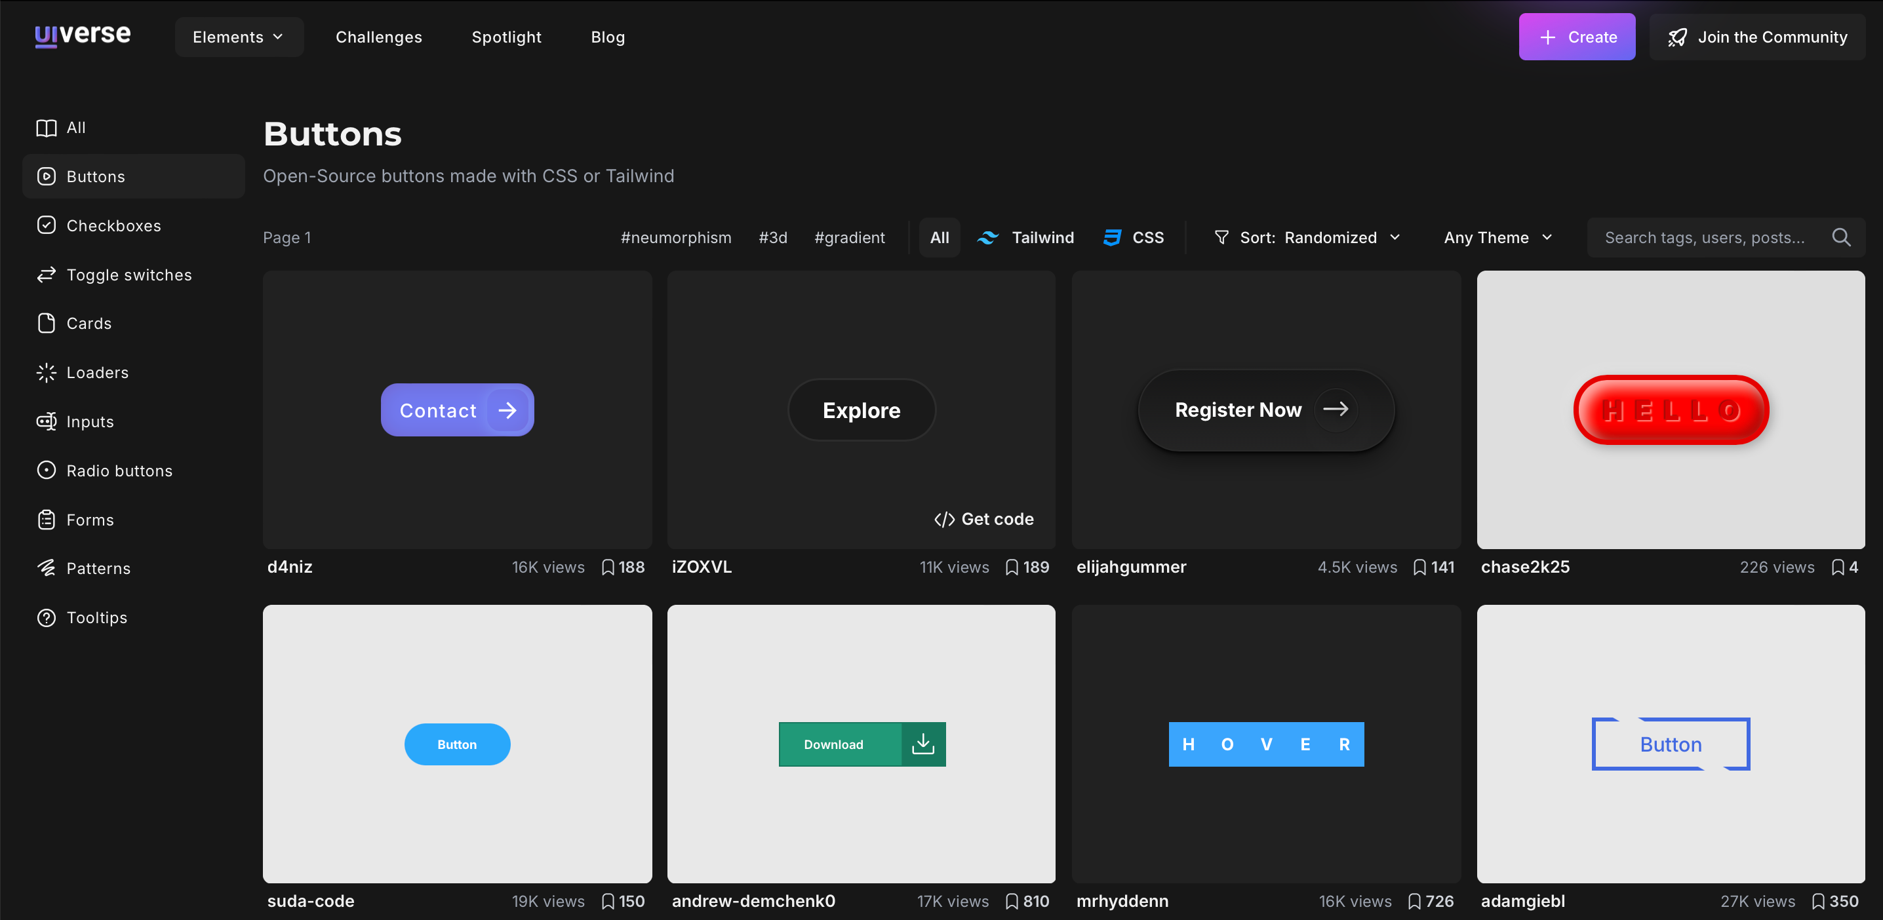Click bookmark icon on chase2k25 post
The image size is (1883, 920).
[x=1838, y=567]
